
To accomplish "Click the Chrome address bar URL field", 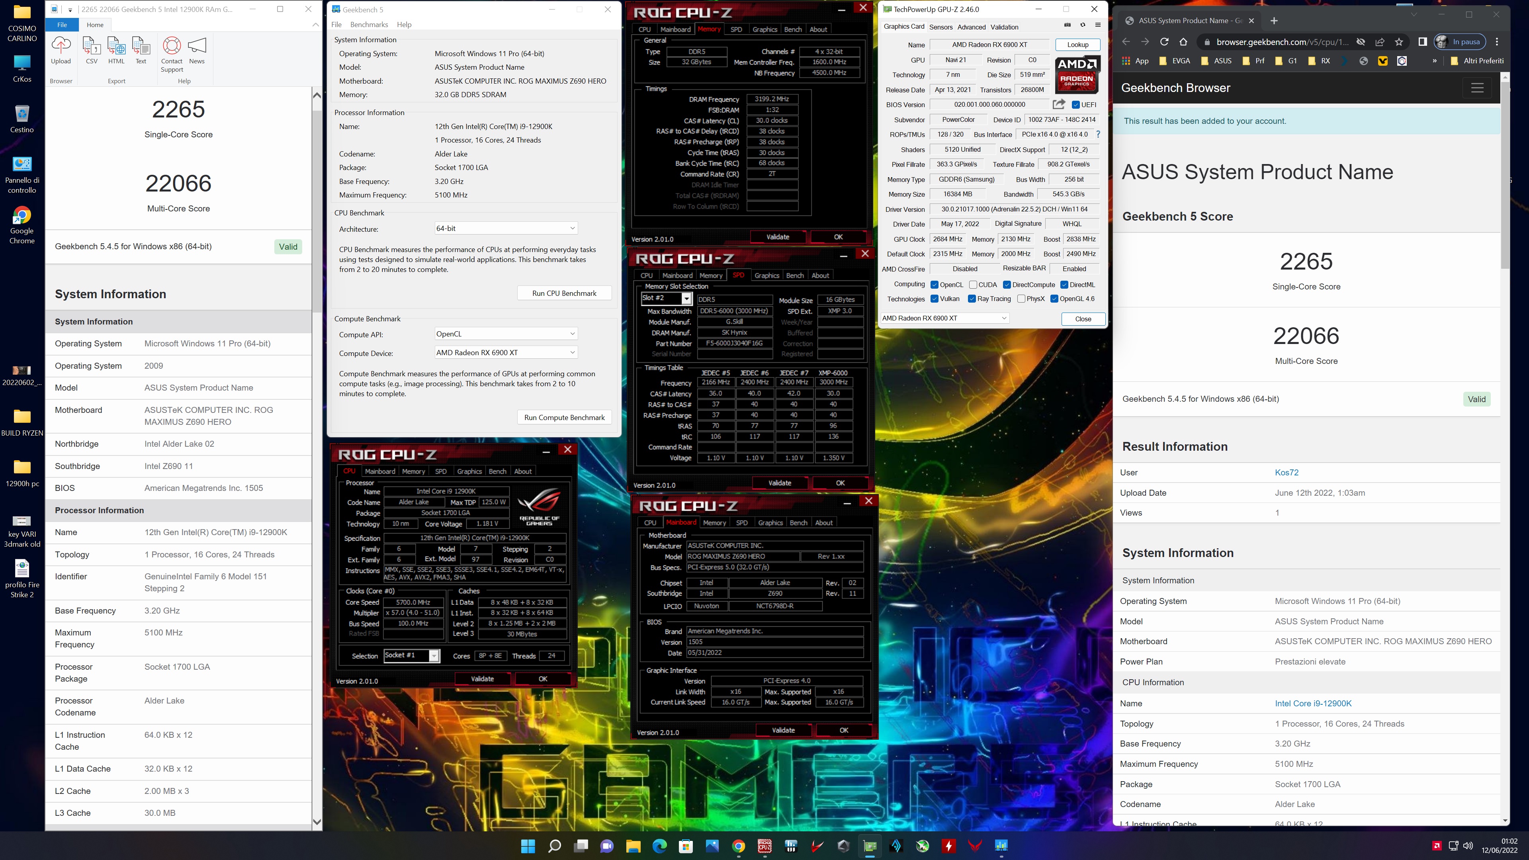I will pos(1282,41).
